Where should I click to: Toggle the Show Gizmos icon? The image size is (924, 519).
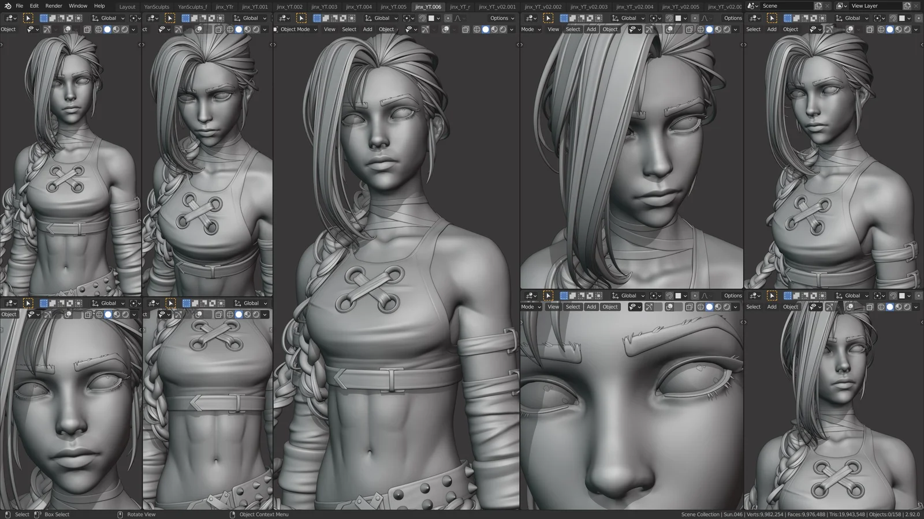[426, 29]
